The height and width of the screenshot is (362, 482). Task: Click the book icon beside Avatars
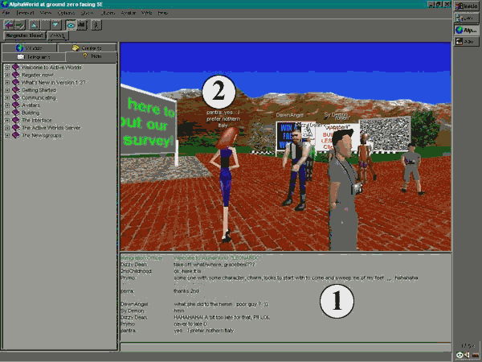15,105
